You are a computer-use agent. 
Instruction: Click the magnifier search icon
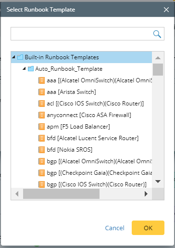pyautogui.click(x=157, y=34)
